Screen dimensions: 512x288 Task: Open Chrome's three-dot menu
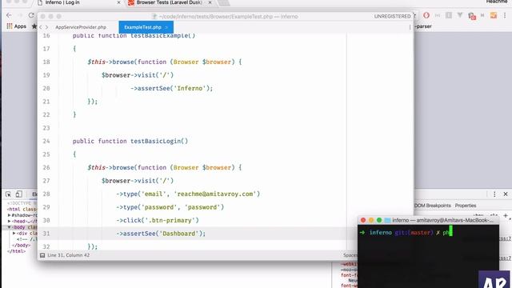tap(505, 15)
